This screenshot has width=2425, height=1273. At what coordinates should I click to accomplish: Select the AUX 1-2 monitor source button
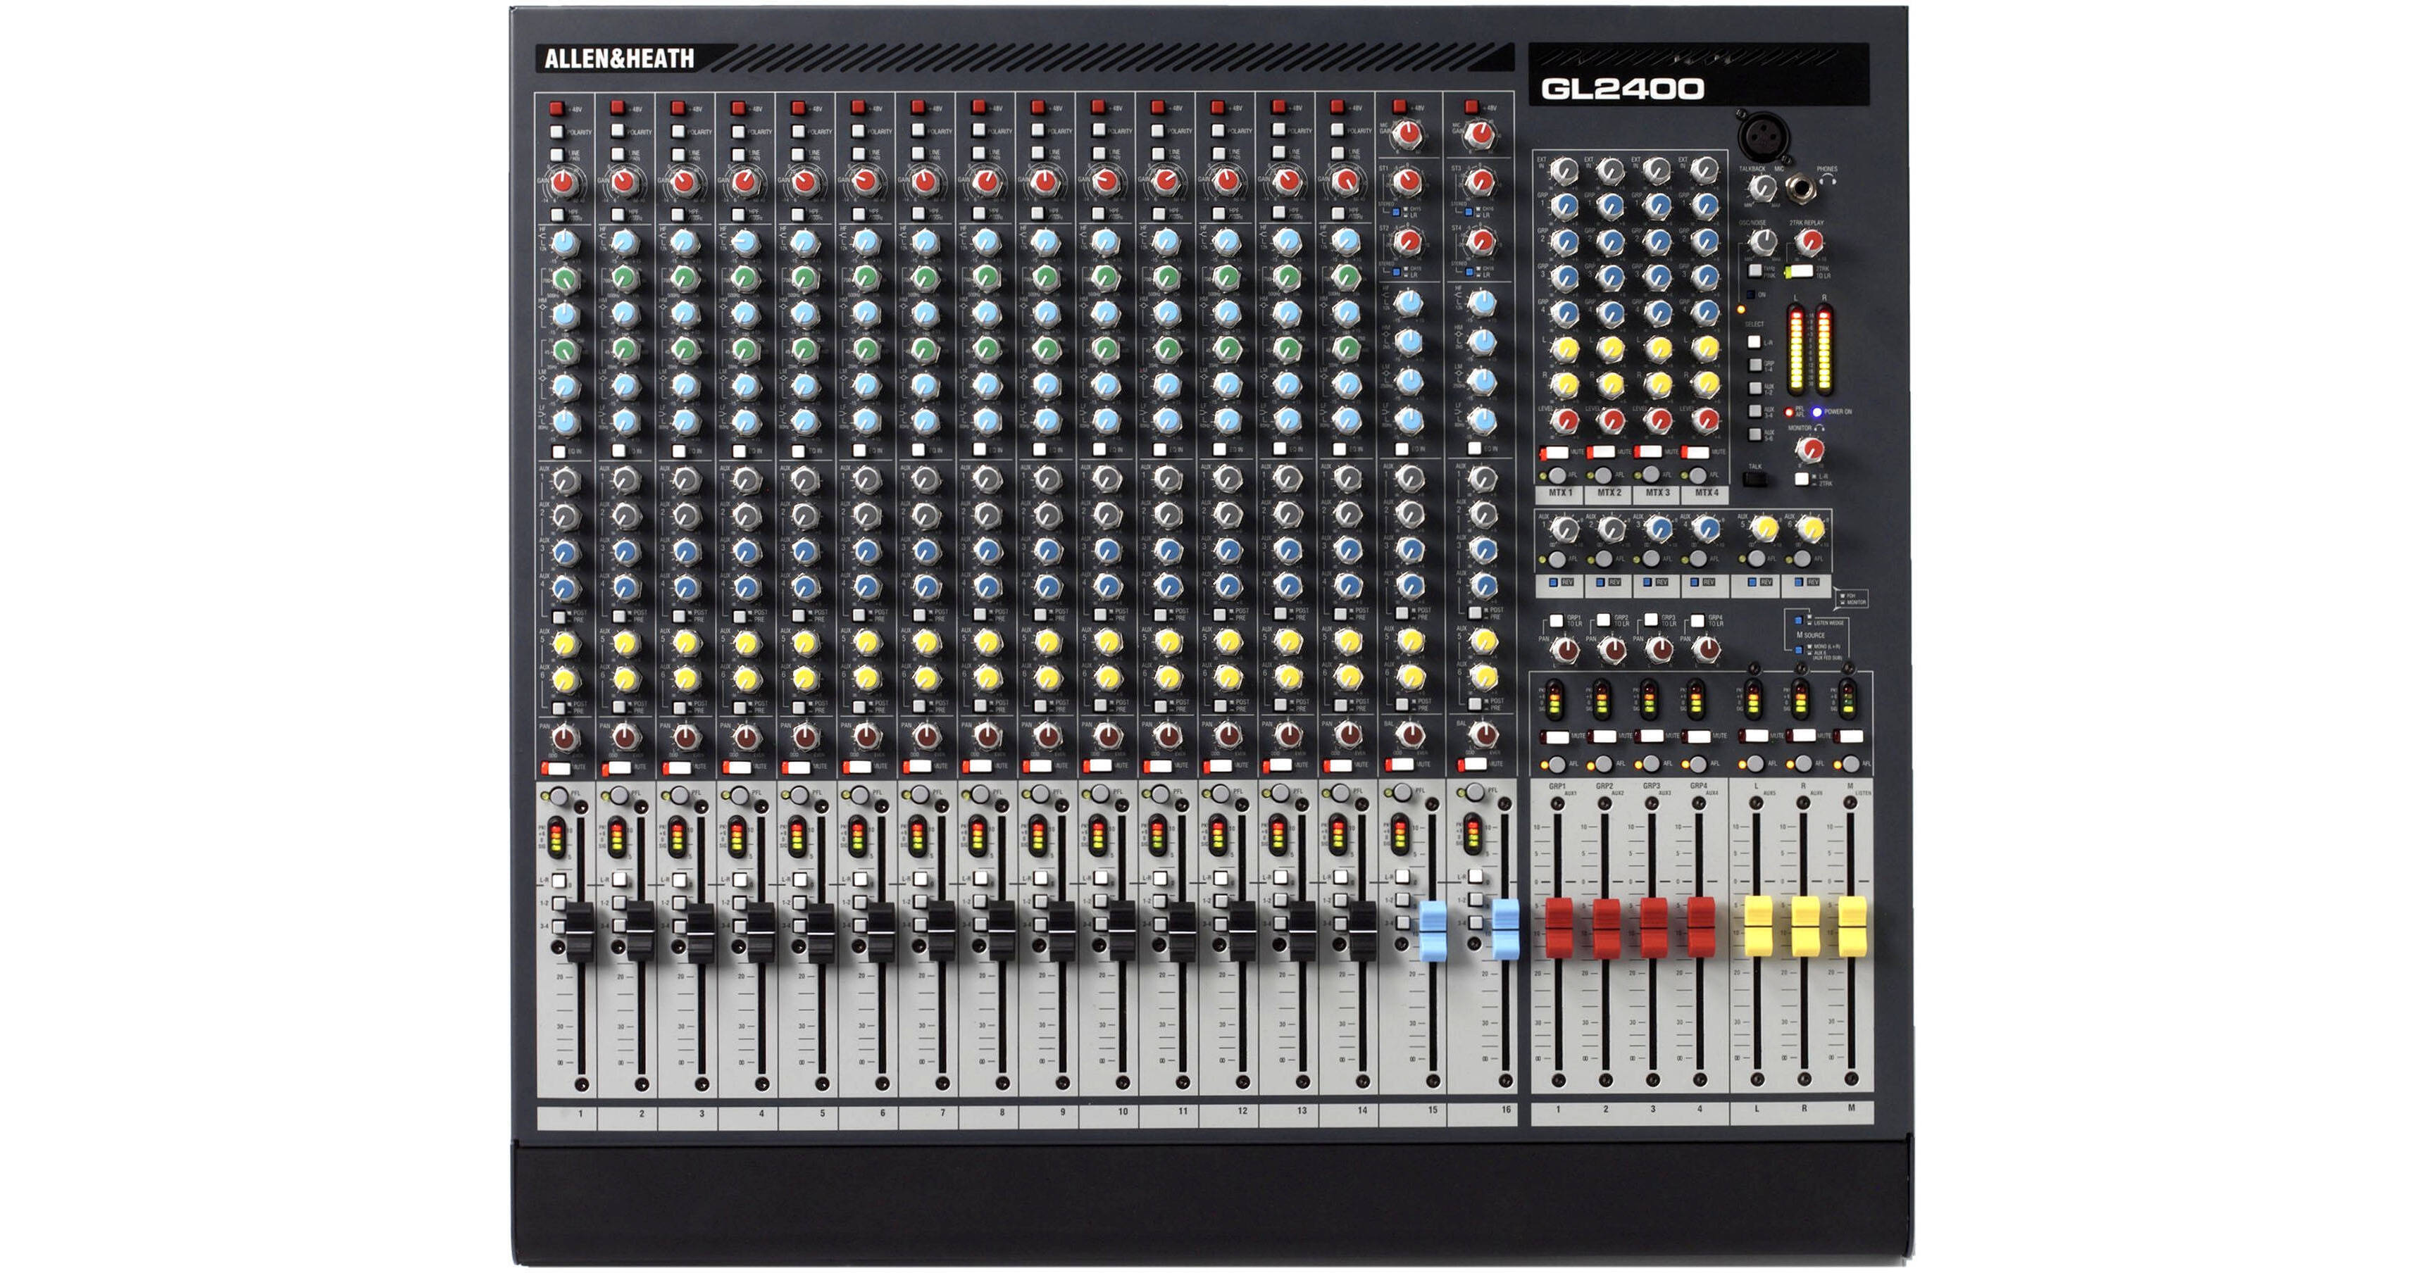coord(1754,388)
